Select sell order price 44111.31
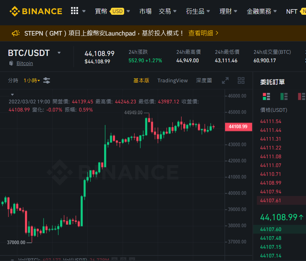306x261 pixels. pyautogui.click(x=270, y=139)
